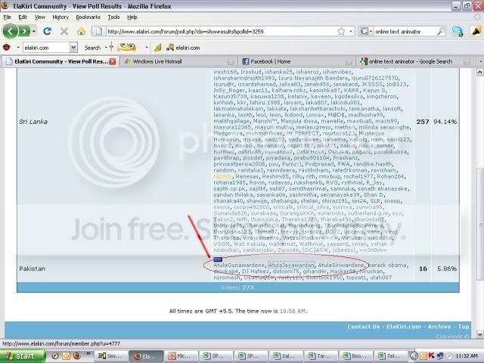
Task: Click the yellow pen icon at the toolbar end
Action: click(476, 31)
